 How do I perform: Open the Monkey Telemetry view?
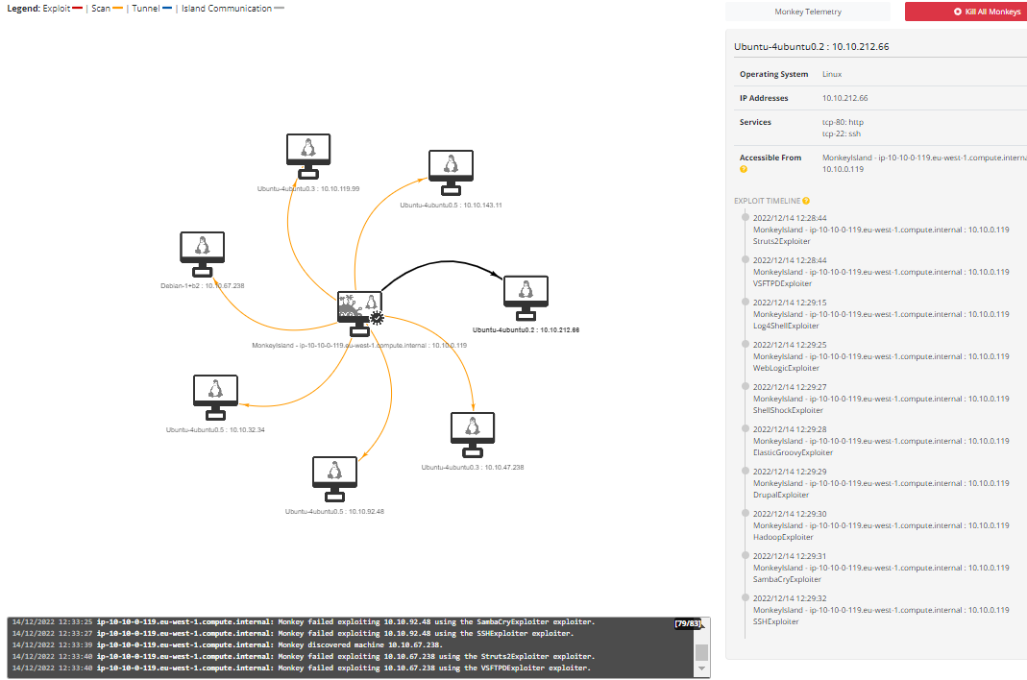[x=808, y=12]
